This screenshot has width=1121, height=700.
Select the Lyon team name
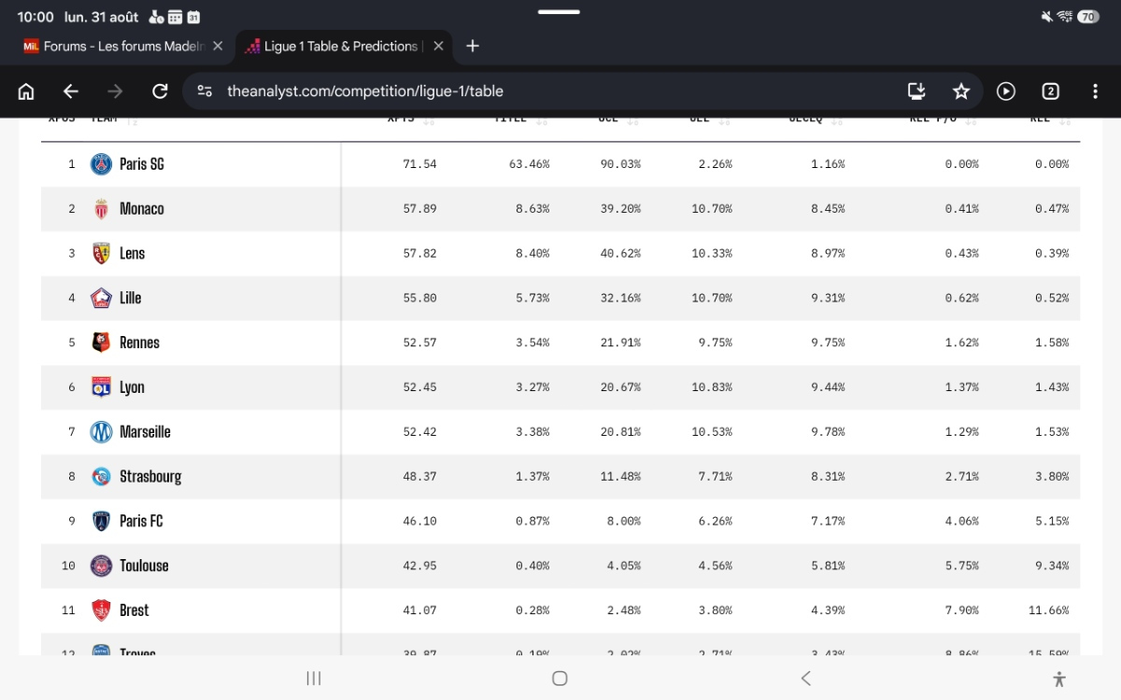point(133,387)
